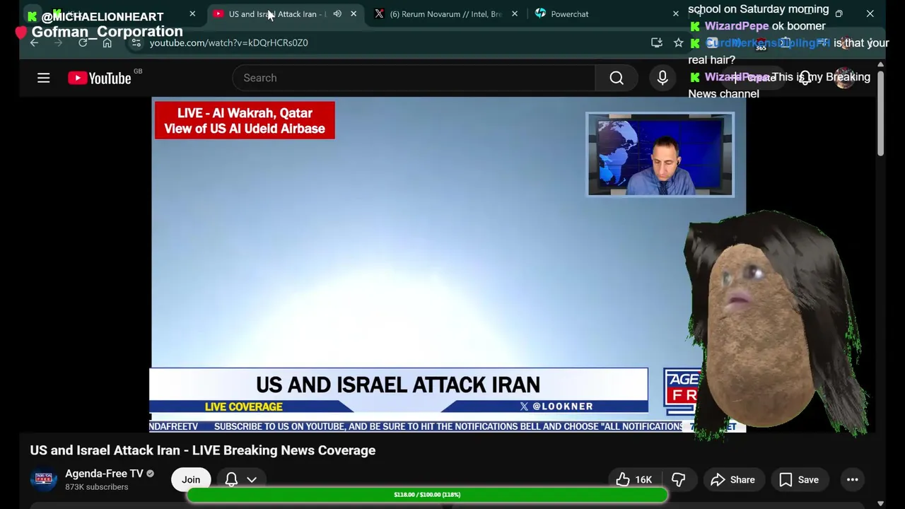Click the browser forward arrow
This screenshot has width=905, height=509.
point(58,42)
